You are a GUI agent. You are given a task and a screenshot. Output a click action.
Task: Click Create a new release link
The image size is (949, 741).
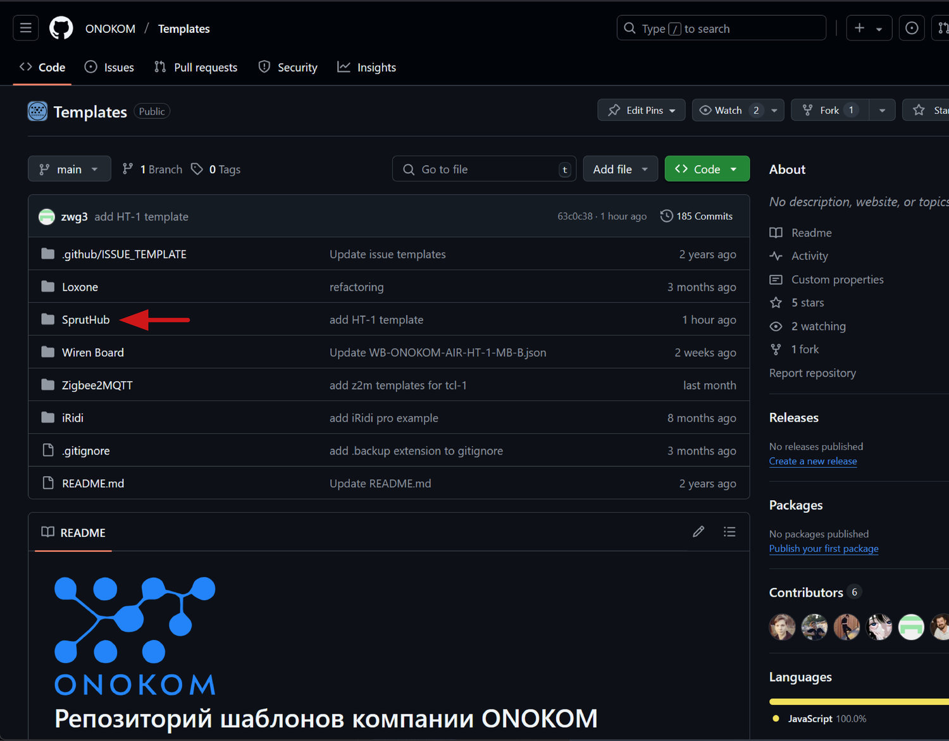point(813,462)
